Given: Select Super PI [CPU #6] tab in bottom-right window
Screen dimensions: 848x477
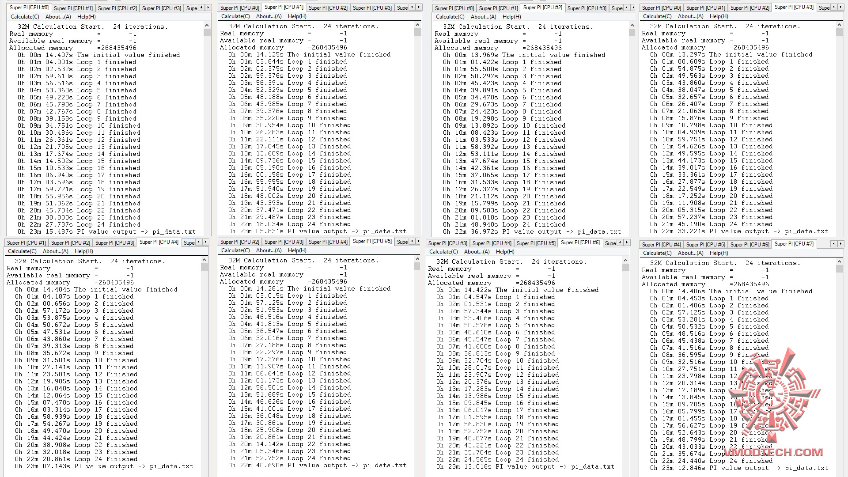Looking at the screenshot, I should pyautogui.click(x=750, y=244).
